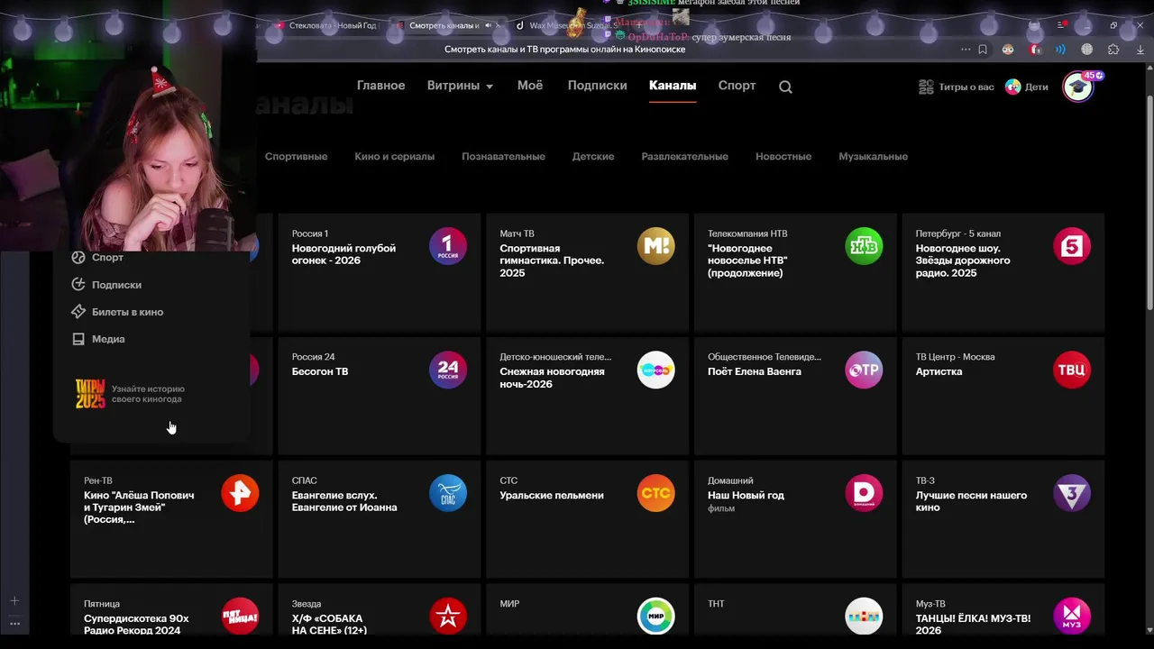Viewport: 1154px width, 649px height.
Task: Click the Россия 1 channel logo
Action: 448,246
